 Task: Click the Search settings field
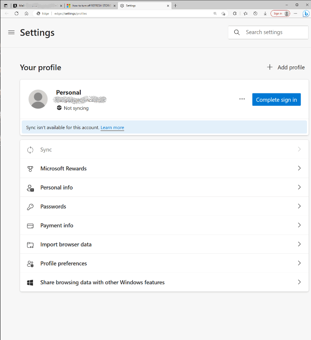[x=273, y=32]
